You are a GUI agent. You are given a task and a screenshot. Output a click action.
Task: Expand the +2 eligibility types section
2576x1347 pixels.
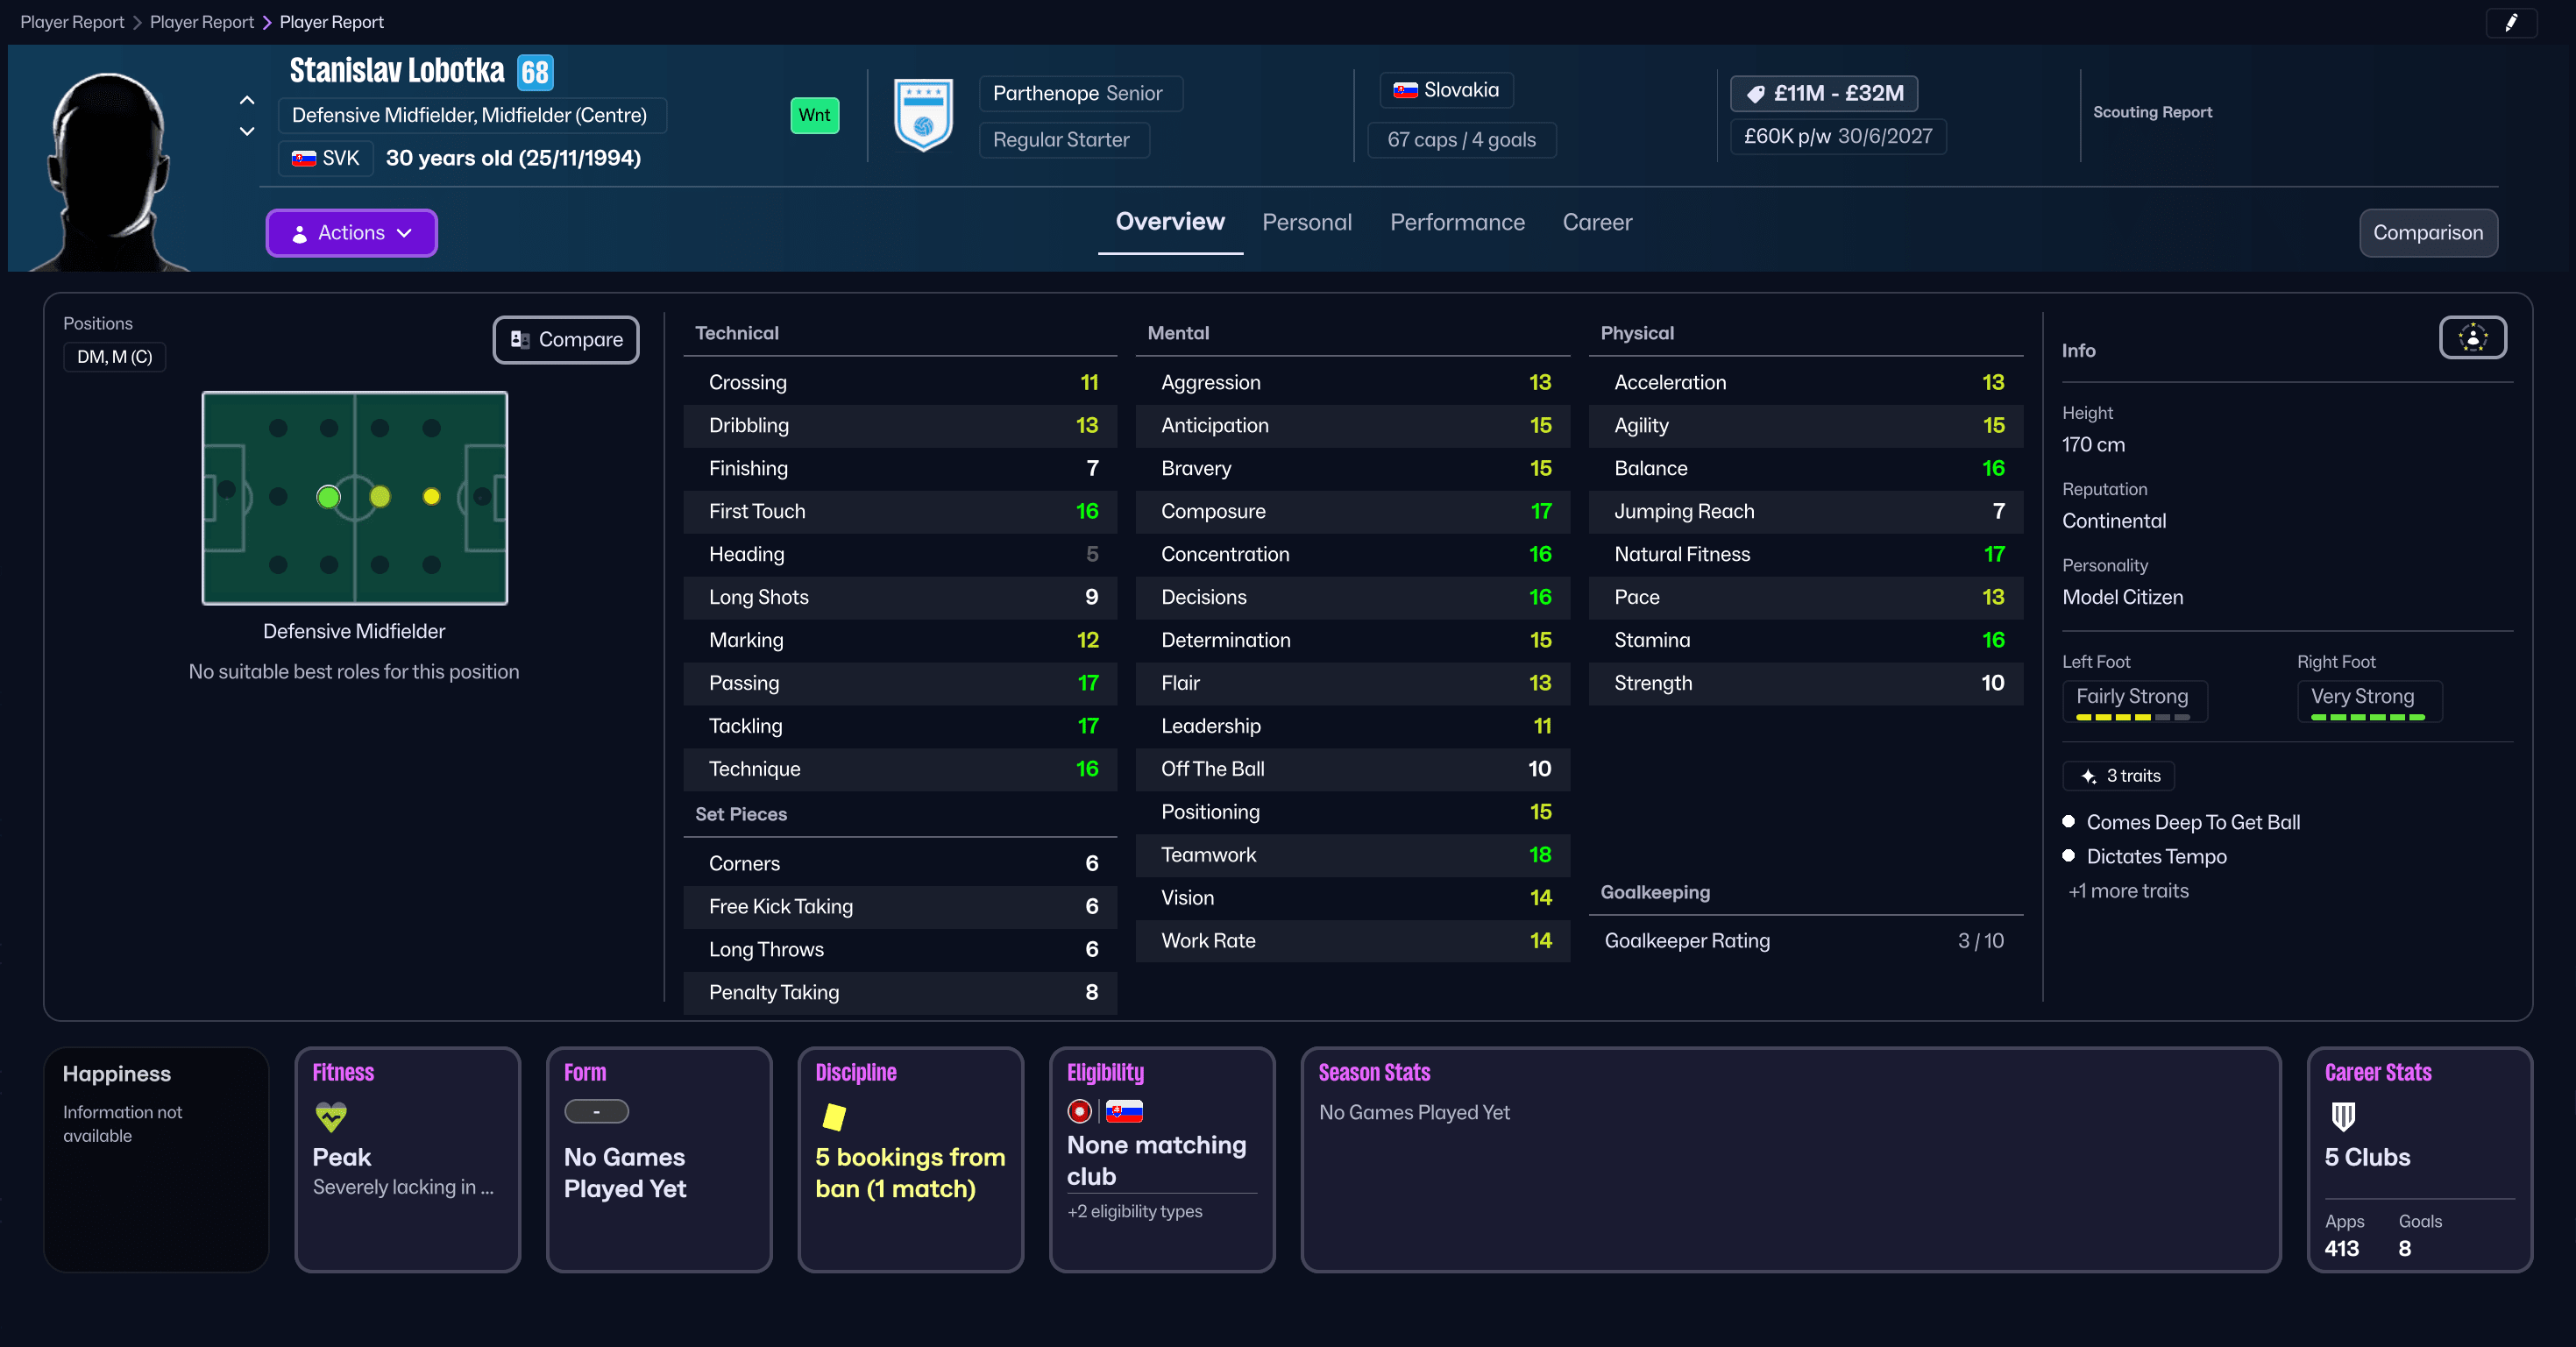[x=1134, y=1211]
